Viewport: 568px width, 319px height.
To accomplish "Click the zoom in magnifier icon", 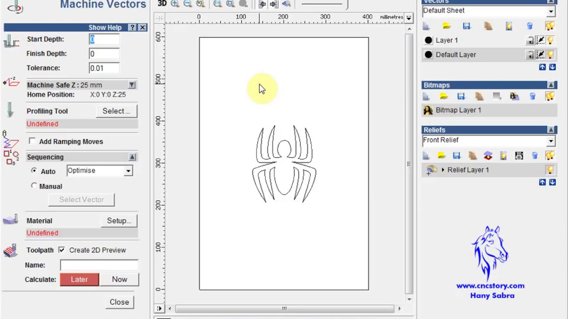I will 175,4.
